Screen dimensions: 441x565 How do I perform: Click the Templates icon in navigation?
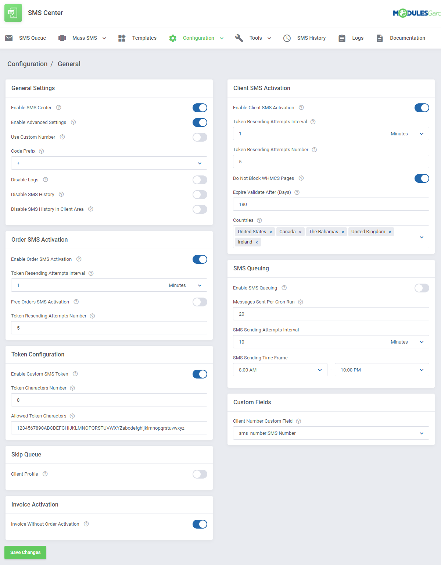tap(122, 38)
